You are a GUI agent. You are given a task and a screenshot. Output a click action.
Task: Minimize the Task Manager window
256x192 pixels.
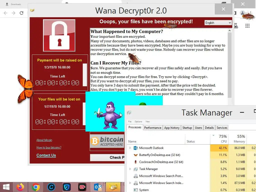(242, 112)
